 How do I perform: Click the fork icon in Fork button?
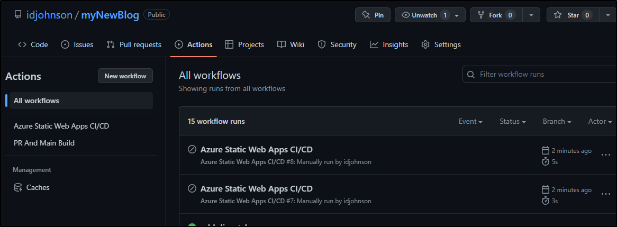480,15
